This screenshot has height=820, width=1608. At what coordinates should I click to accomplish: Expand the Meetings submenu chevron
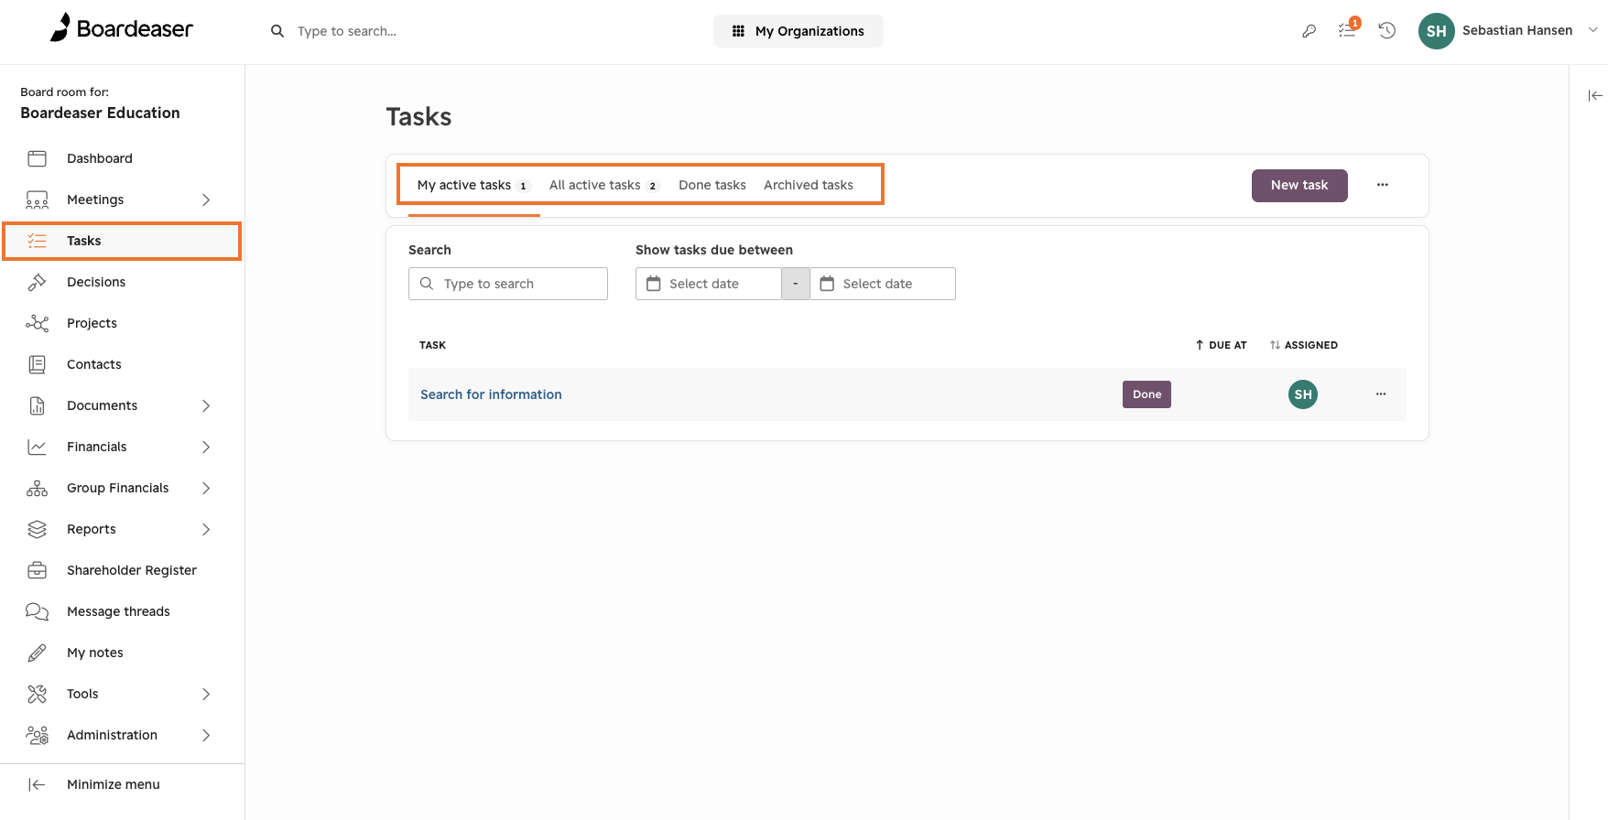(206, 200)
